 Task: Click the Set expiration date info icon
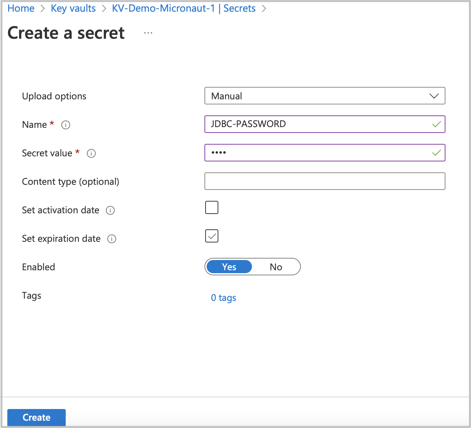click(x=112, y=239)
